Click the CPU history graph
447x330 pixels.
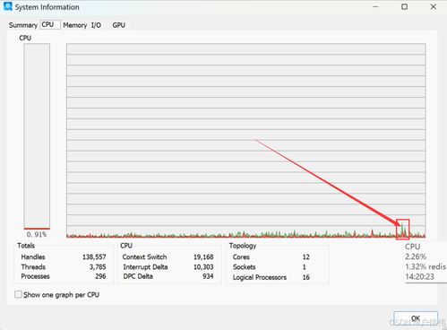click(245, 141)
